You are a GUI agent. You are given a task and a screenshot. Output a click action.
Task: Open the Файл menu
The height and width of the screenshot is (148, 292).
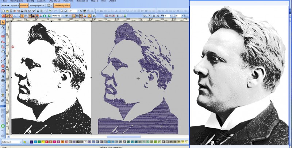coord(5,1)
